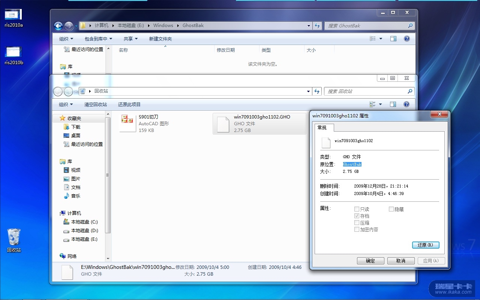Click the back arrow in GhostBak window
Viewport: 480px width, 300px height.
[58, 26]
